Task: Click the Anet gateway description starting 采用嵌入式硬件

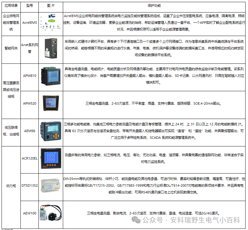Action: point(154,48)
